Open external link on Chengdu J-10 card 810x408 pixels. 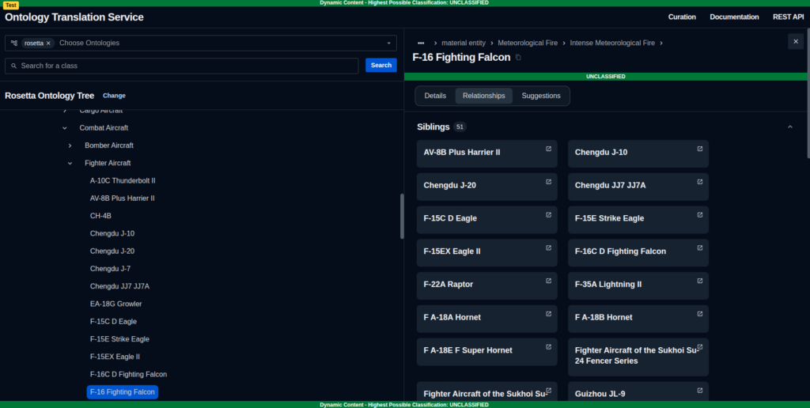tap(700, 149)
